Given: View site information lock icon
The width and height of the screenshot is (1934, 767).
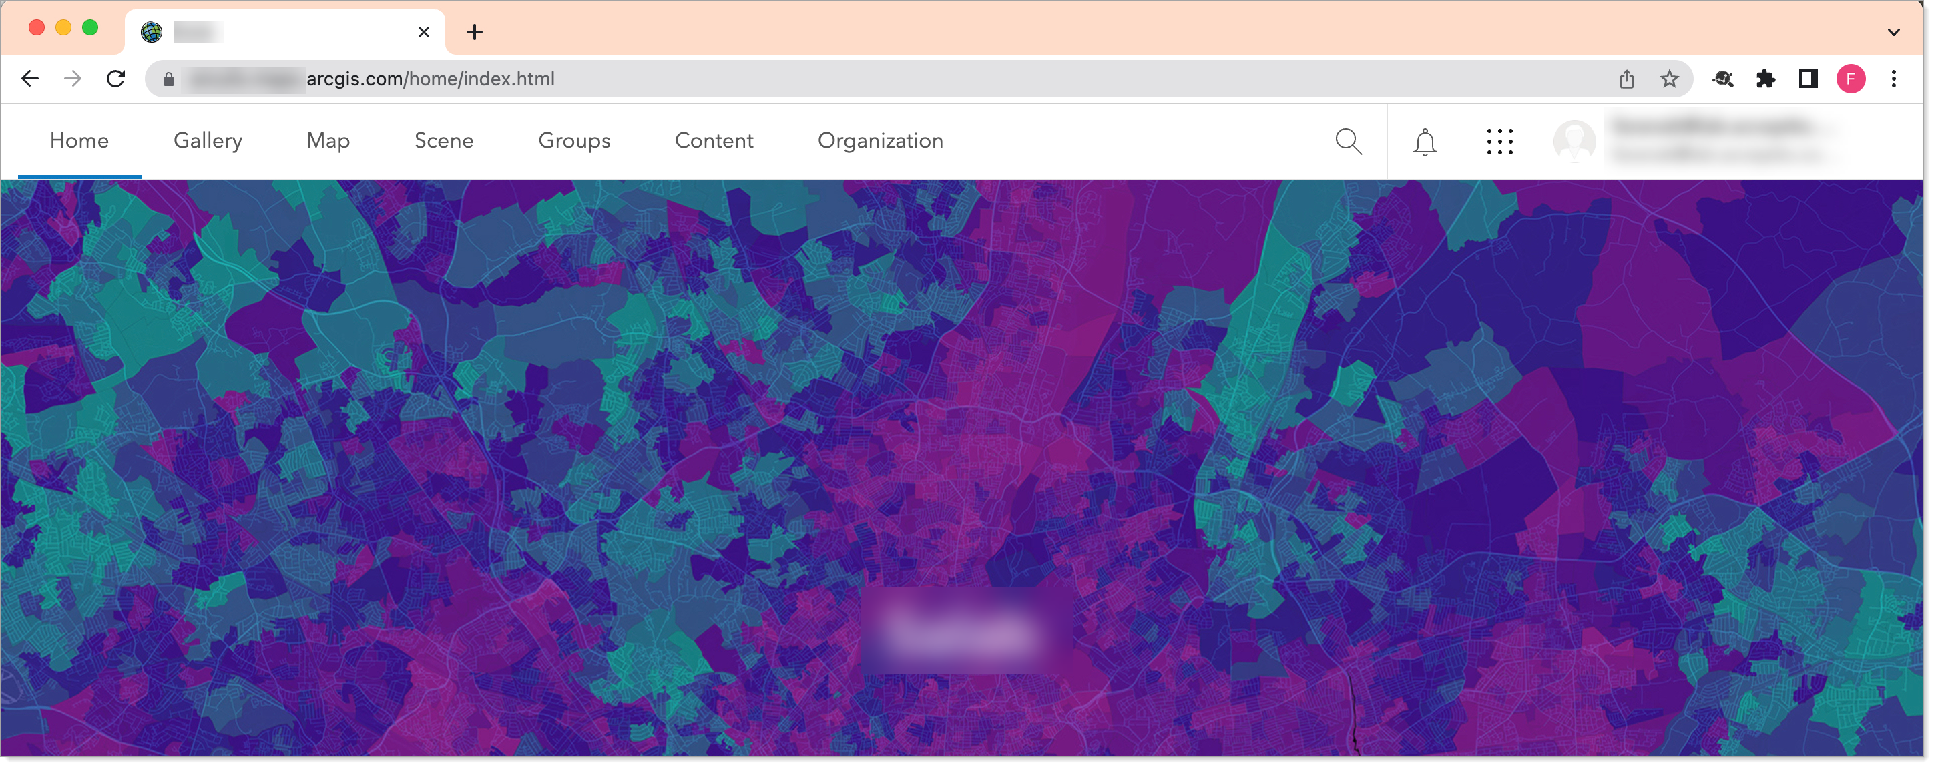Looking at the screenshot, I should (x=169, y=79).
